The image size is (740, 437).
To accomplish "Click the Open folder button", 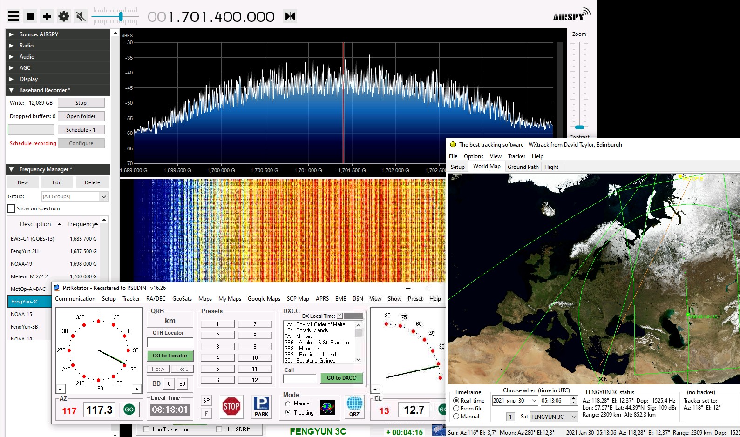I will [81, 116].
